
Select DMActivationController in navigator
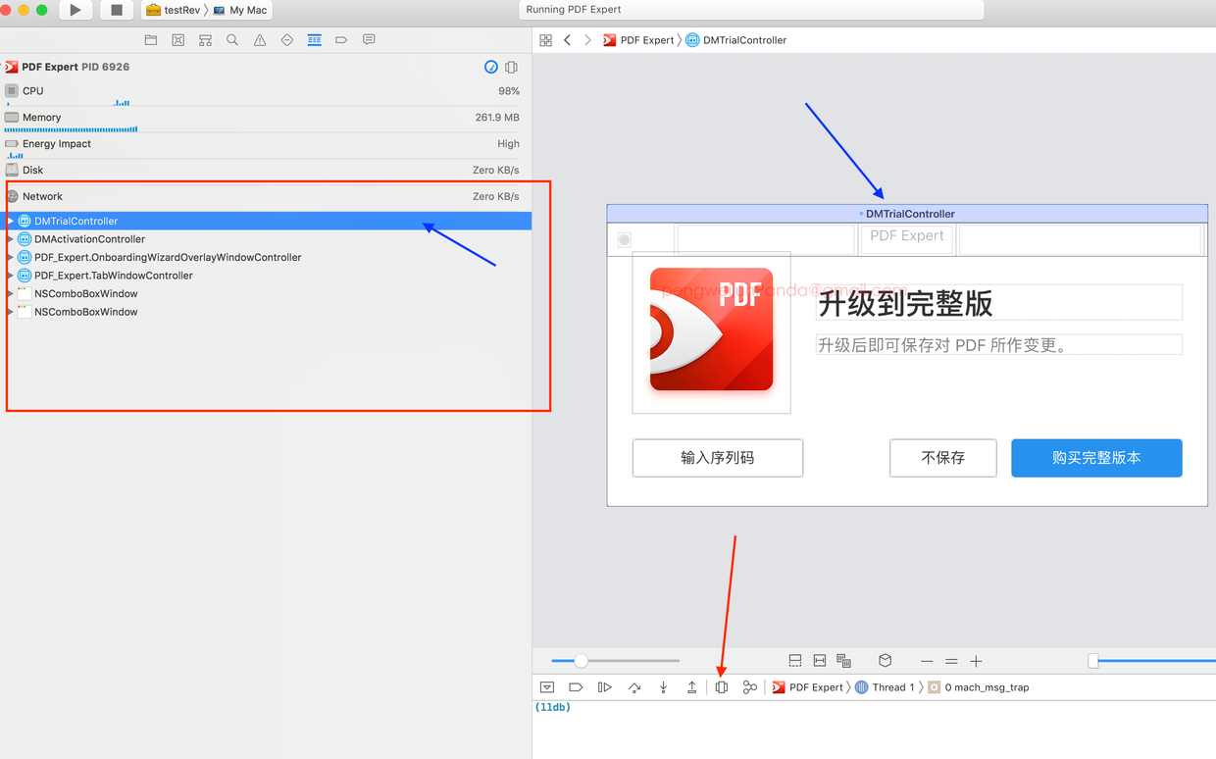(x=266, y=239)
